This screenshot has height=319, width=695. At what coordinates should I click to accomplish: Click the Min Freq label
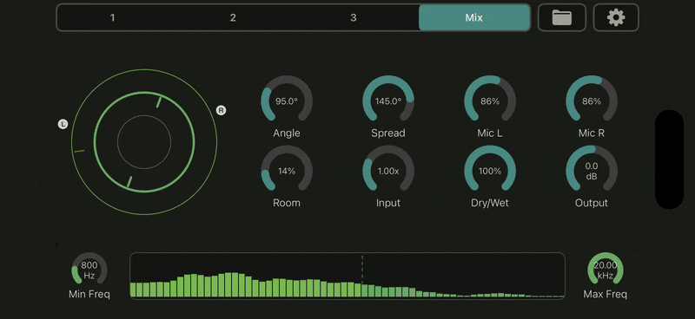coord(89,294)
